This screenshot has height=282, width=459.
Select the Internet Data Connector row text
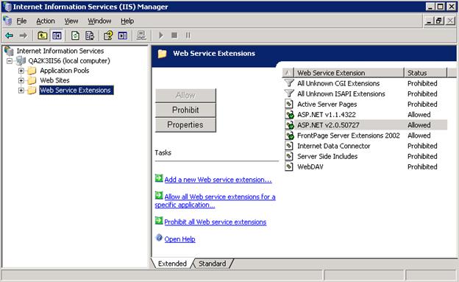coord(334,146)
